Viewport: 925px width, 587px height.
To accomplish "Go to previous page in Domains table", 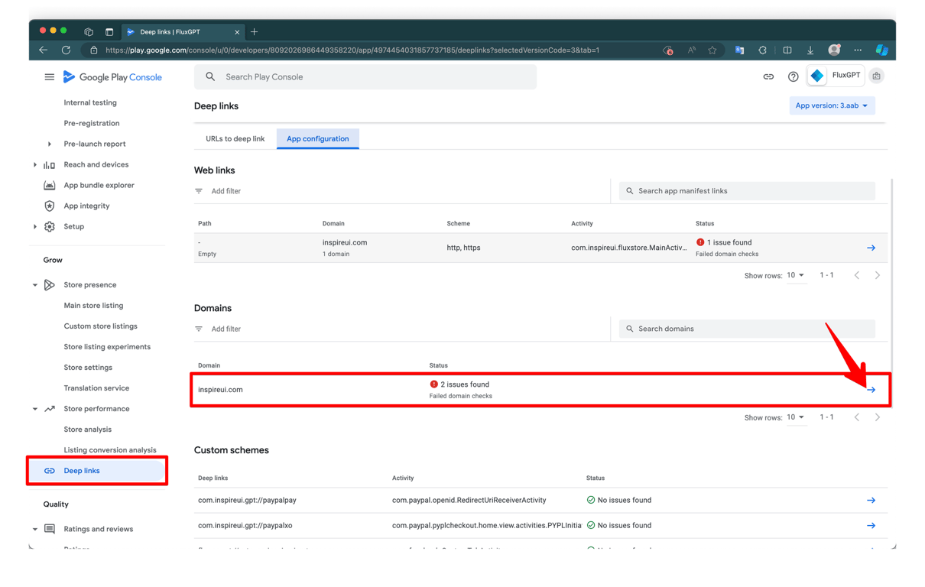I will click(x=856, y=417).
